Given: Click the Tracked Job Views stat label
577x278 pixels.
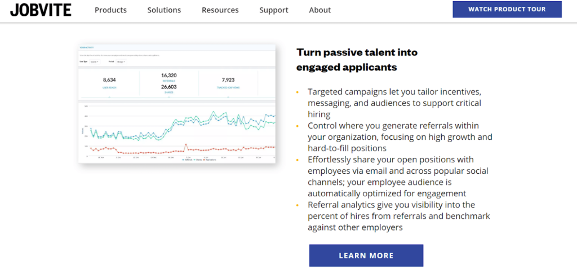Looking at the screenshot, I should click(x=228, y=87).
